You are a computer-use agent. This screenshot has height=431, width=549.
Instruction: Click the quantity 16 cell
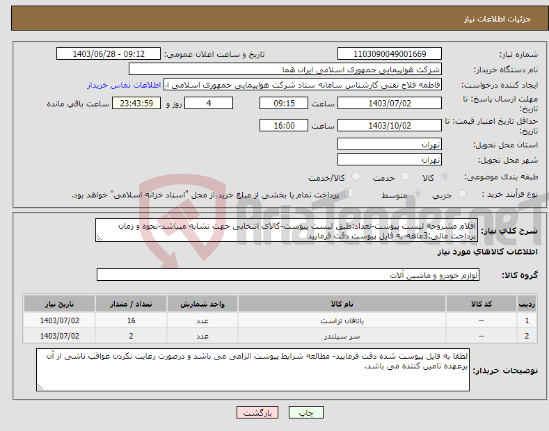tap(131, 320)
